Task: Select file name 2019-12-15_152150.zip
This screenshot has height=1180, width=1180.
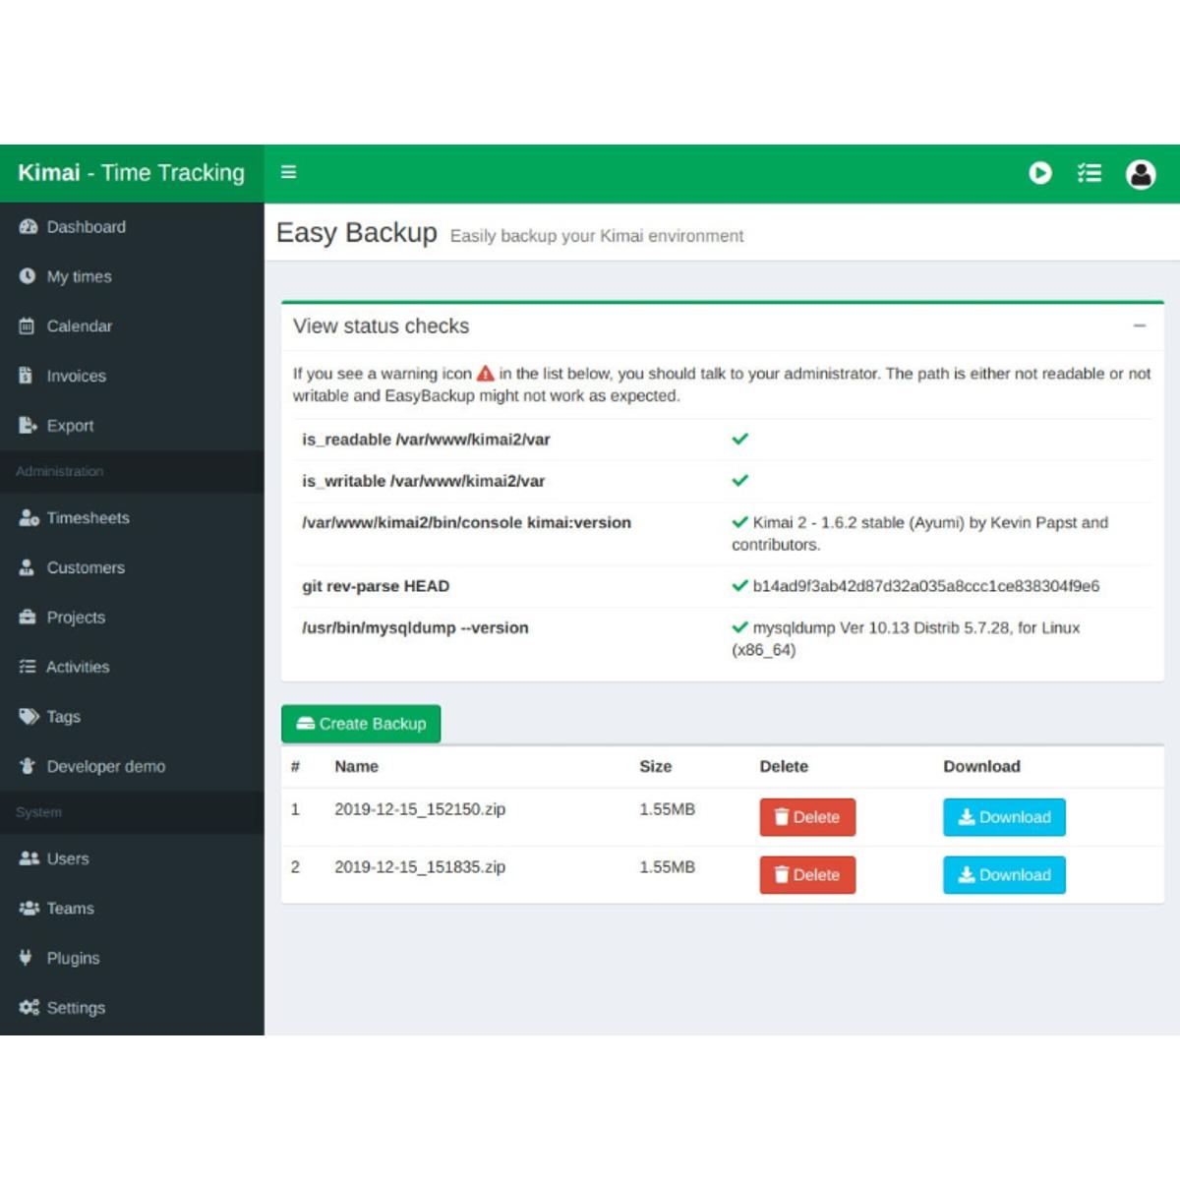Action: point(420,809)
